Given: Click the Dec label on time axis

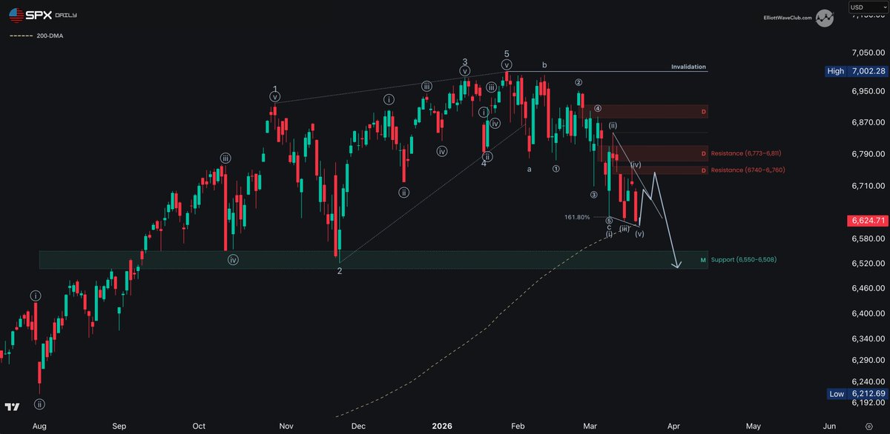Looking at the screenshot, I should 358,427.
